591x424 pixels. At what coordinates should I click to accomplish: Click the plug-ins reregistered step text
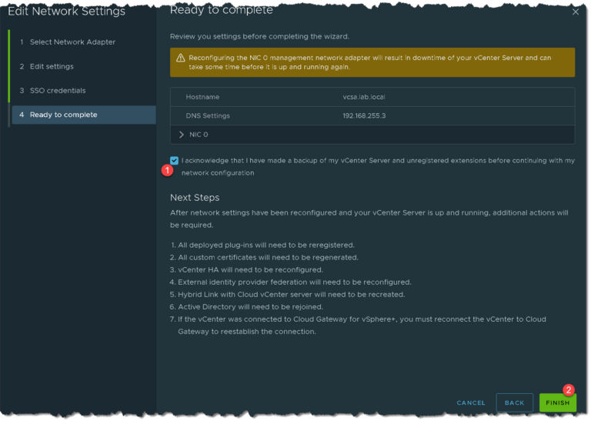point(266,245)
